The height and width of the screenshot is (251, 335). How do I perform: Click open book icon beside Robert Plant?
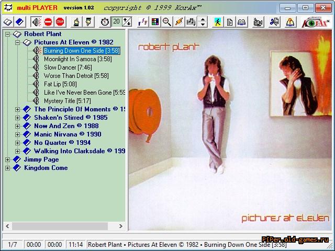[17, 34]
